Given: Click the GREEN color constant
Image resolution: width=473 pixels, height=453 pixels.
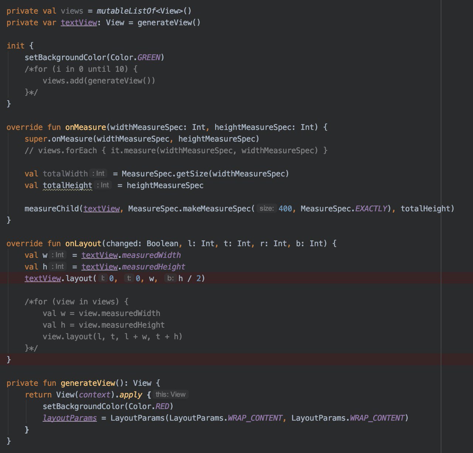Looking at the screenshot, I should [x=149, y=57].
